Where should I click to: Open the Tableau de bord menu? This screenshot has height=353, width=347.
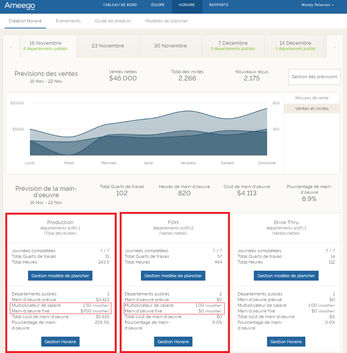120,5
